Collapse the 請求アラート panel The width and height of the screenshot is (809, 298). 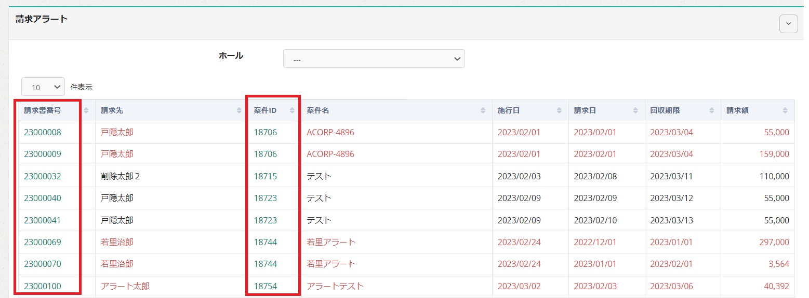788,24
